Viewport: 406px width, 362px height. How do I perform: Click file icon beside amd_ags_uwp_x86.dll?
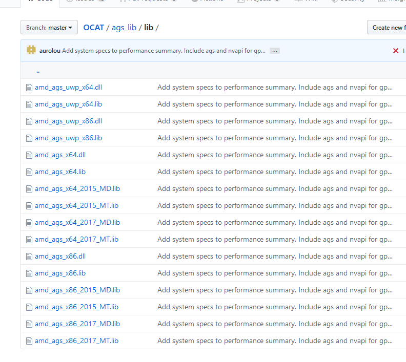[29, 121]
